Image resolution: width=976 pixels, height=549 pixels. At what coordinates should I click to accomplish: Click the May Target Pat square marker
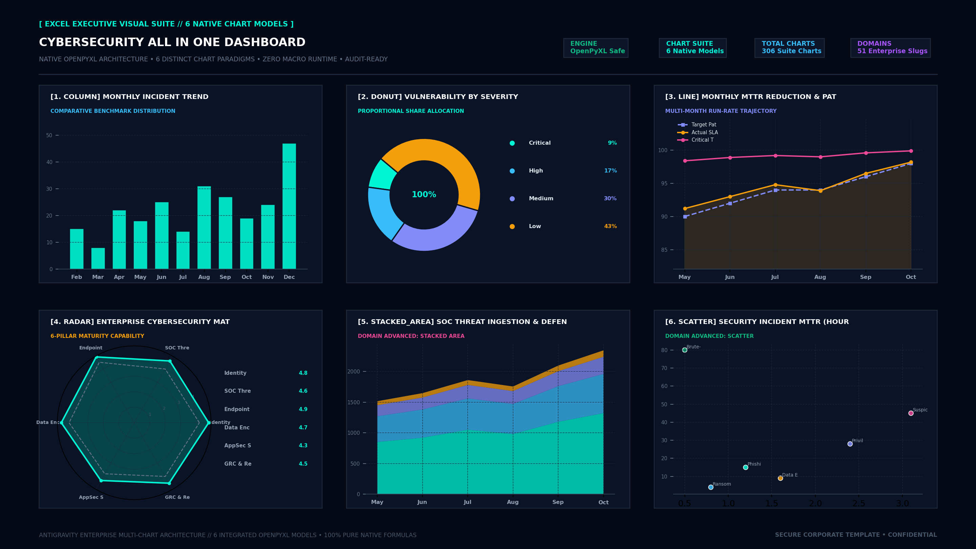685,217
